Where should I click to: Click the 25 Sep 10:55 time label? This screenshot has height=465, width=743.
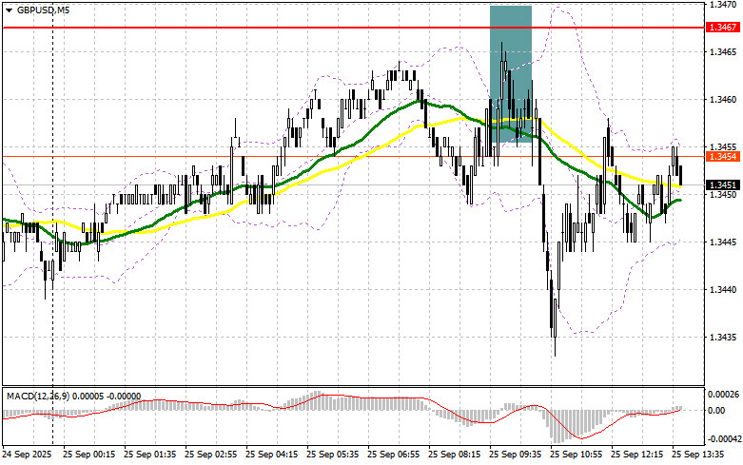pos(577,455)
